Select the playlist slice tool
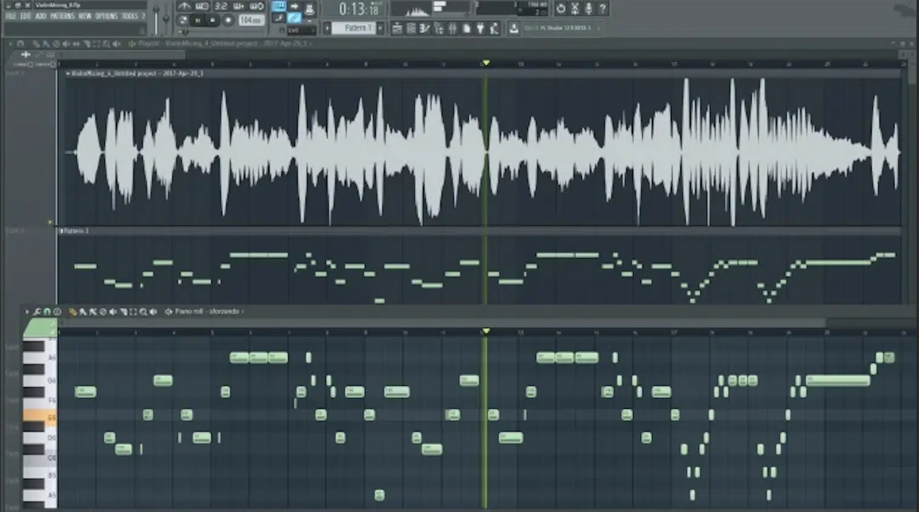 (86, 44)
